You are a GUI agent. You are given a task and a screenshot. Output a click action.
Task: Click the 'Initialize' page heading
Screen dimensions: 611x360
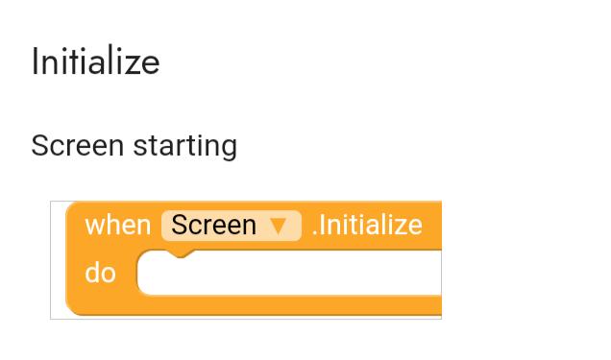tap(95, 61)
